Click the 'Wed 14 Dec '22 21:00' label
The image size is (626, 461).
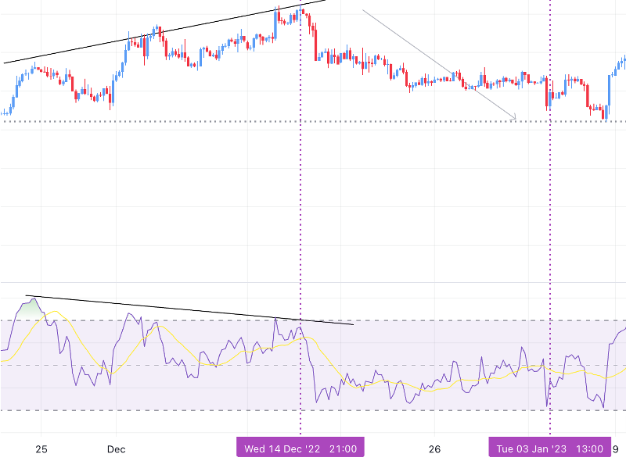click(x=300, y=448)
